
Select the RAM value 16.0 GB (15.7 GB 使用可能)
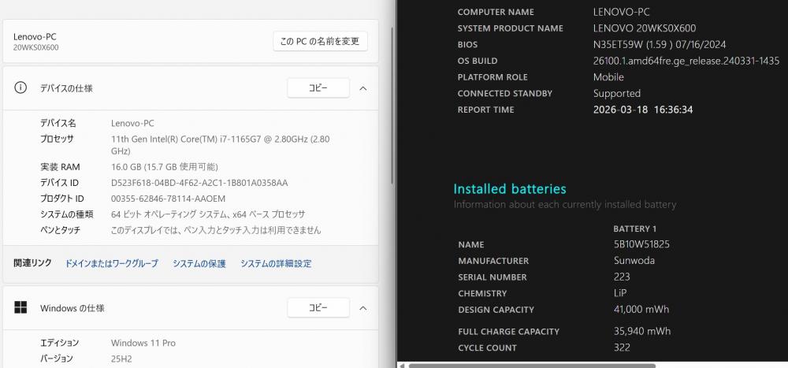click(x=165, y=167)
